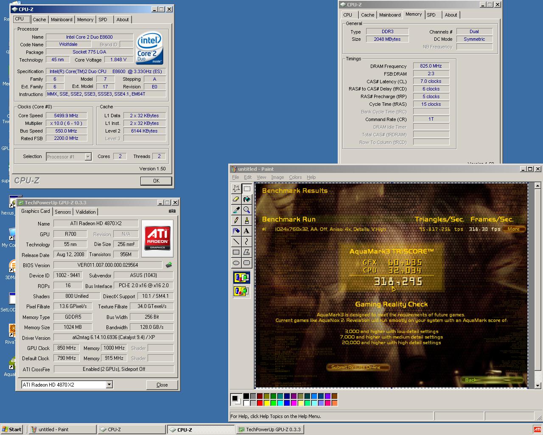Click the ATI Radeon Graphics logo in GPU-Z
543x435 pixels.
pyautogui.click(x=158, y=238)
